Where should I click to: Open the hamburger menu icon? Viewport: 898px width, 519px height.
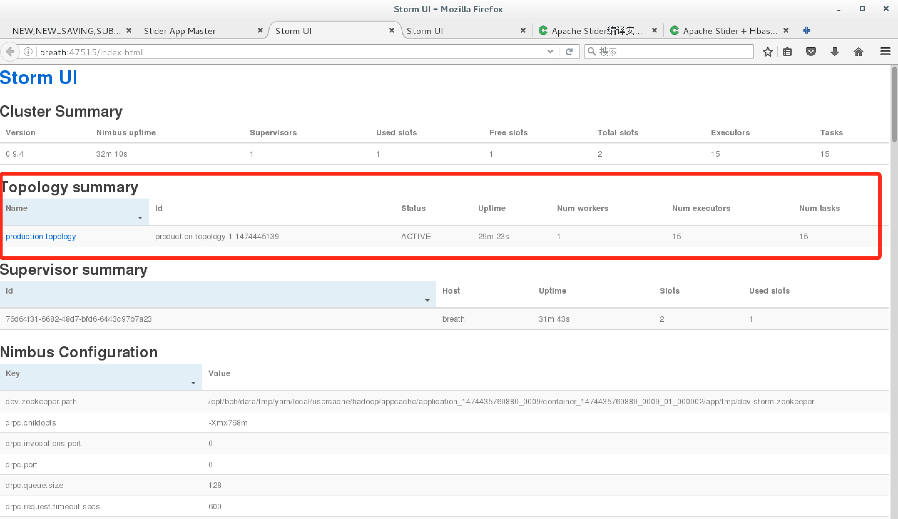[x=885, y=52]
